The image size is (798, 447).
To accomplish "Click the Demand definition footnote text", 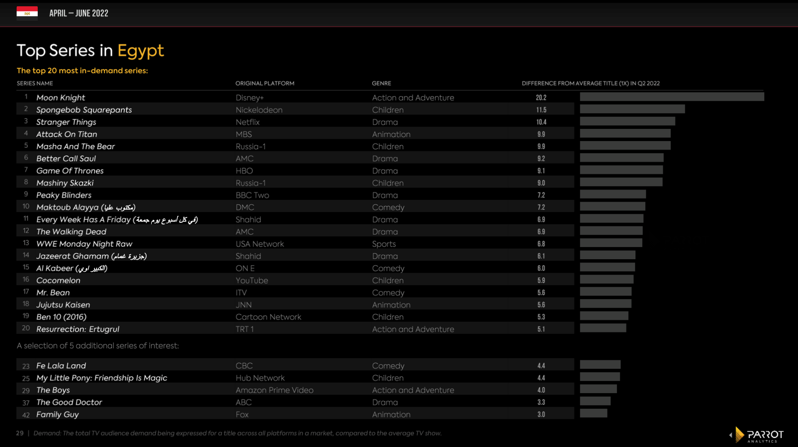I will pyautogui.click(x=238, y=433).
